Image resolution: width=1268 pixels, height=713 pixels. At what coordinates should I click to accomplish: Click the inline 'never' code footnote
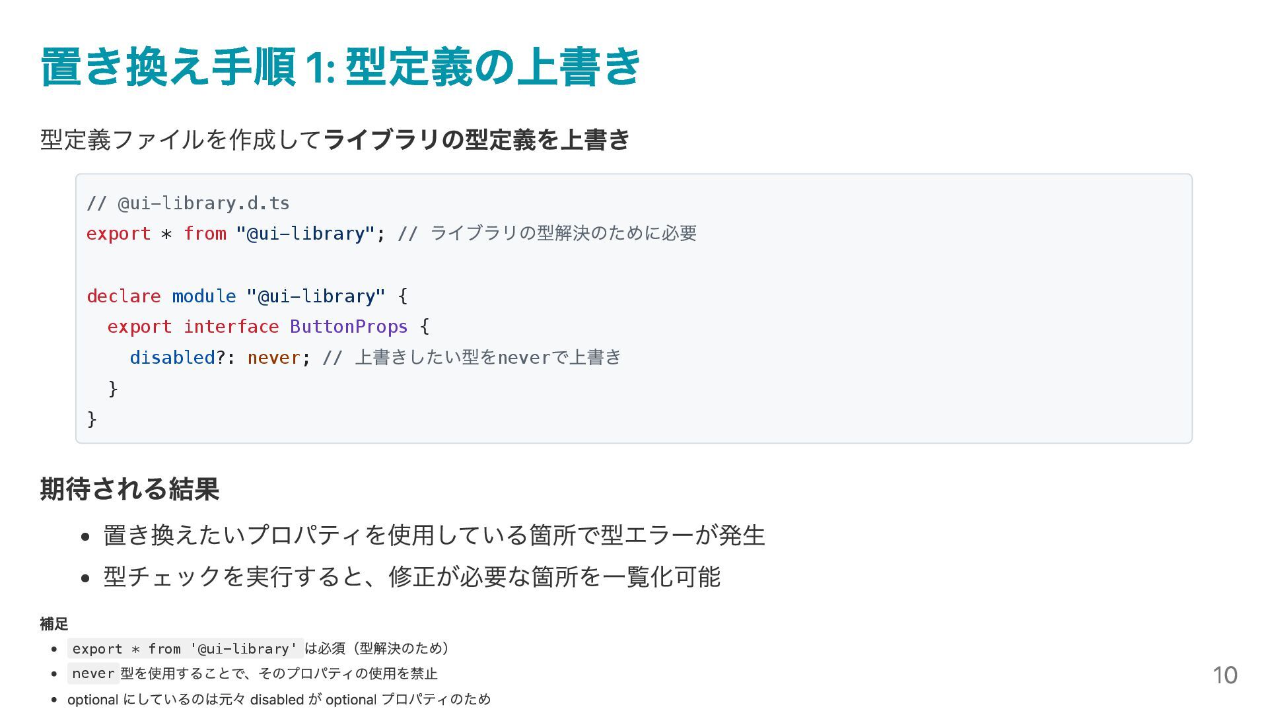tap(93, 674)
